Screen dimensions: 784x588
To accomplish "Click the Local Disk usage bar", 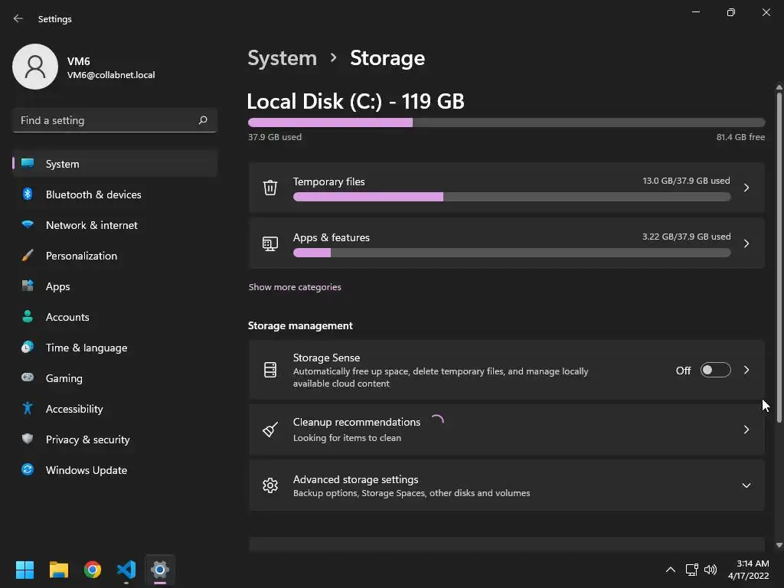I will click(x=506, y=122).
